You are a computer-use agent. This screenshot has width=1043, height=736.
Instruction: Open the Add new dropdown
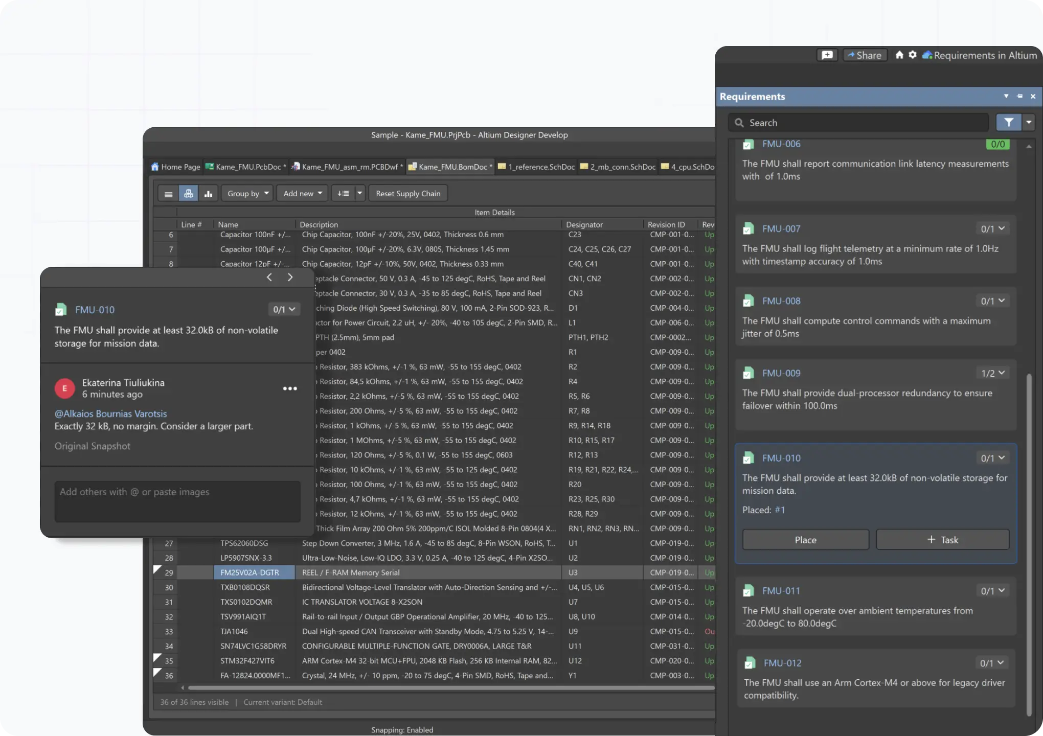coord(303,194)
